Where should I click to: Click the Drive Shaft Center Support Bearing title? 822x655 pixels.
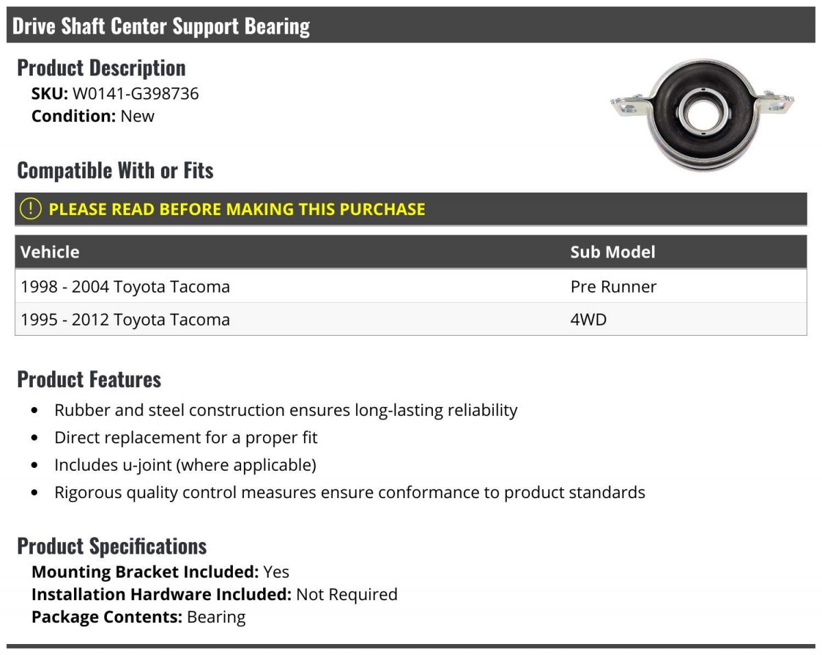pos(161,26)
